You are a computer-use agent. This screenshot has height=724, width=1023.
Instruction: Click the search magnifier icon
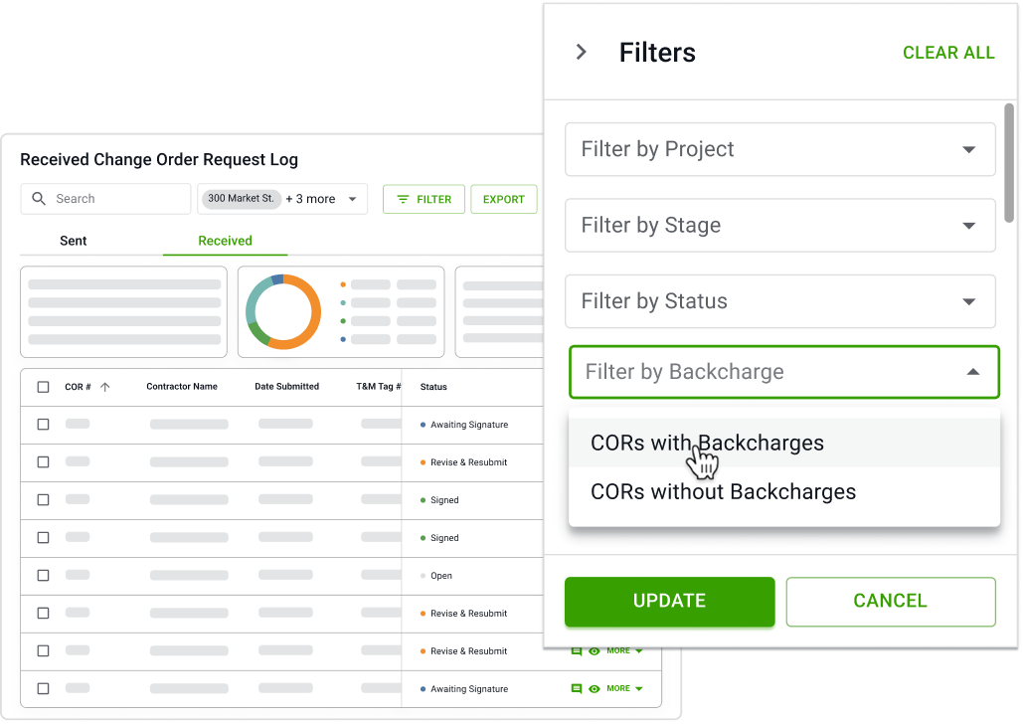tap(39, 199)
